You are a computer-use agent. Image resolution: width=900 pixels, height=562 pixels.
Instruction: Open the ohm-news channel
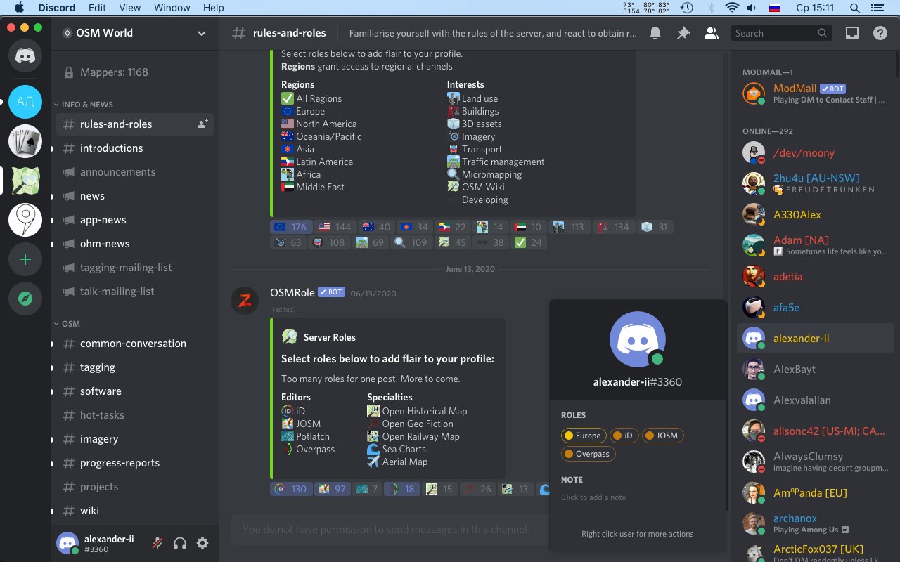(x=135, y=244)
